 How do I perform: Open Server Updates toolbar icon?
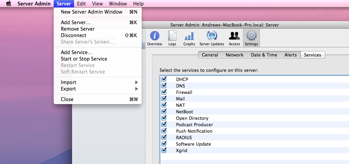coord(212,38)
